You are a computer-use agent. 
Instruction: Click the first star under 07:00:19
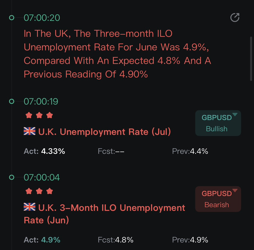[29, 115]
